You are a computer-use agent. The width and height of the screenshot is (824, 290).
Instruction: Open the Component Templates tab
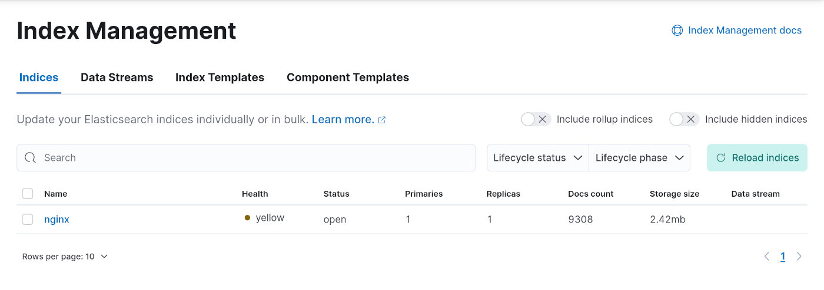pyautogui.click(x=347, y=77)
